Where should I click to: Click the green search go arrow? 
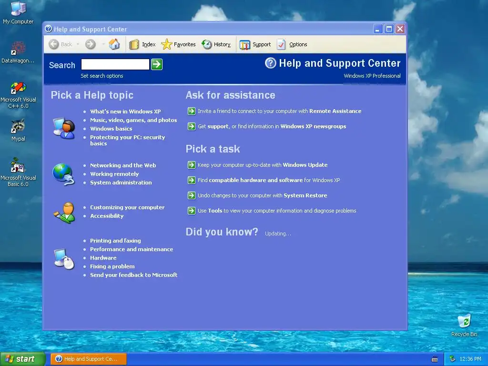[x=156, y=64]
